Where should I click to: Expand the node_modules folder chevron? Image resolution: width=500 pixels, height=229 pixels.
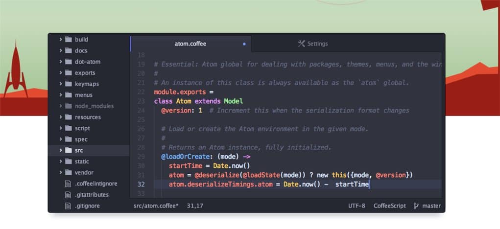60,106
